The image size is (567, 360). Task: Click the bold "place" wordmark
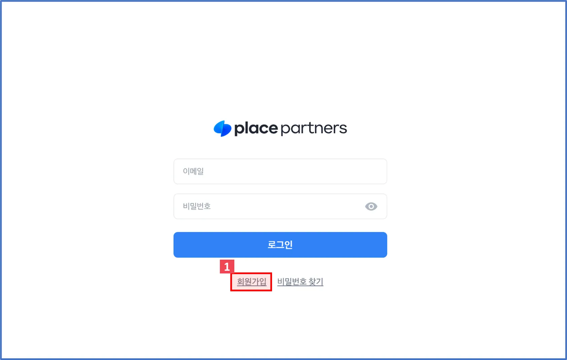click(x=256, y=128)
